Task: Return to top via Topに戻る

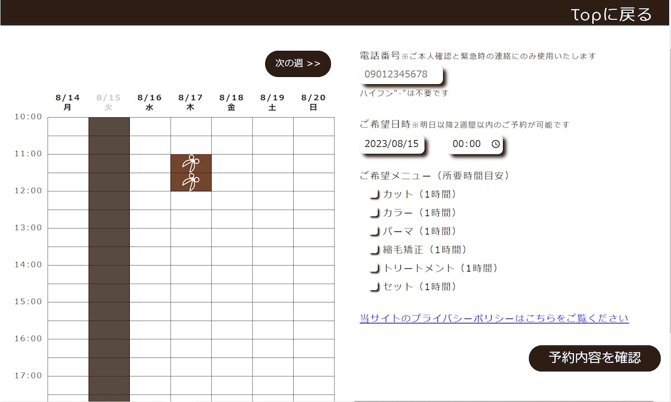Action: (611, 14)
